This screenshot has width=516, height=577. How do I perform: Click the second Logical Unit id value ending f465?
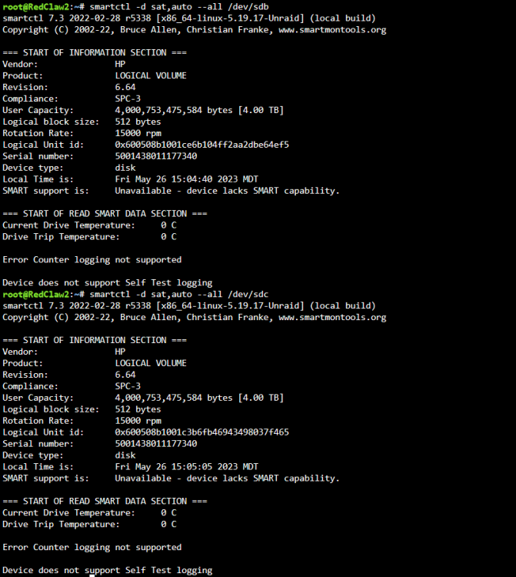pos(202,432)
